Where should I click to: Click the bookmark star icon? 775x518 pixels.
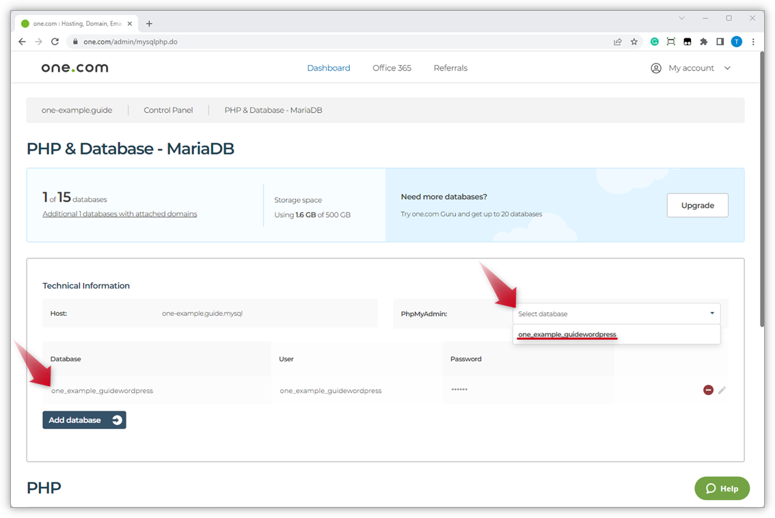pyautogui.click(x=634, y=42)
